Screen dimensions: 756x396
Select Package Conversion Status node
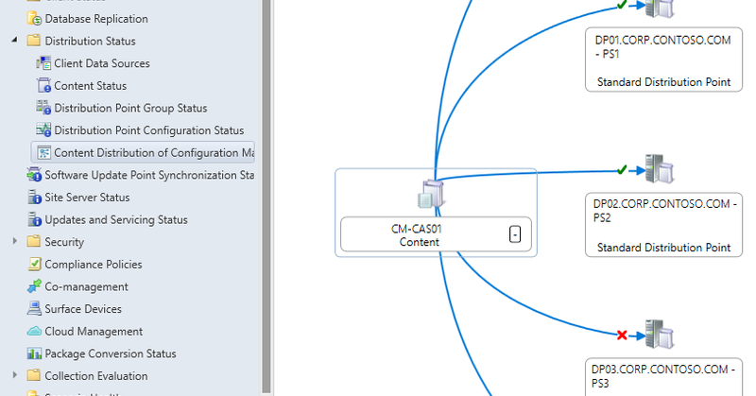pos(111,353)
